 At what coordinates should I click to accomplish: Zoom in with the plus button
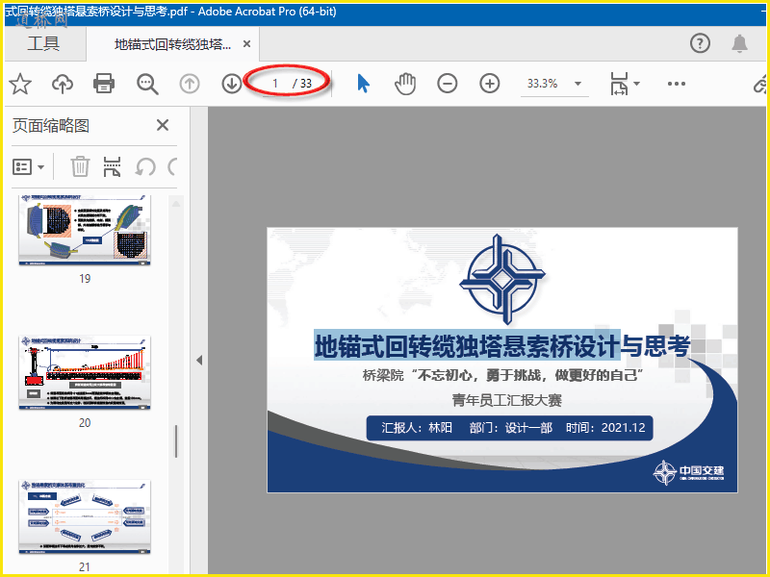490,84
